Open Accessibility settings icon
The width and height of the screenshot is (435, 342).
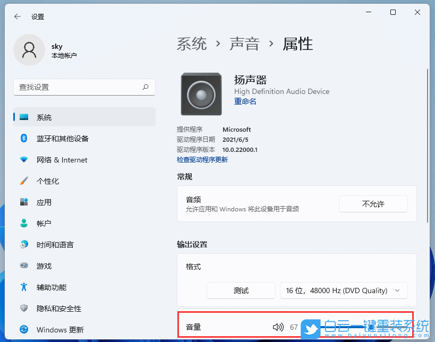pyautogui.click(x=23, y=287)
